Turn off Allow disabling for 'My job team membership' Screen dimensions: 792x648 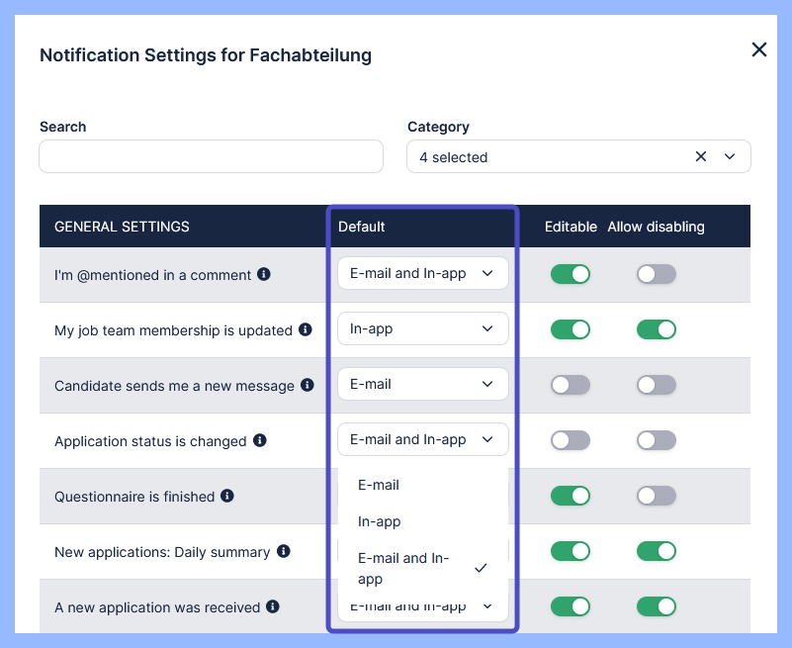click(657, 329)
